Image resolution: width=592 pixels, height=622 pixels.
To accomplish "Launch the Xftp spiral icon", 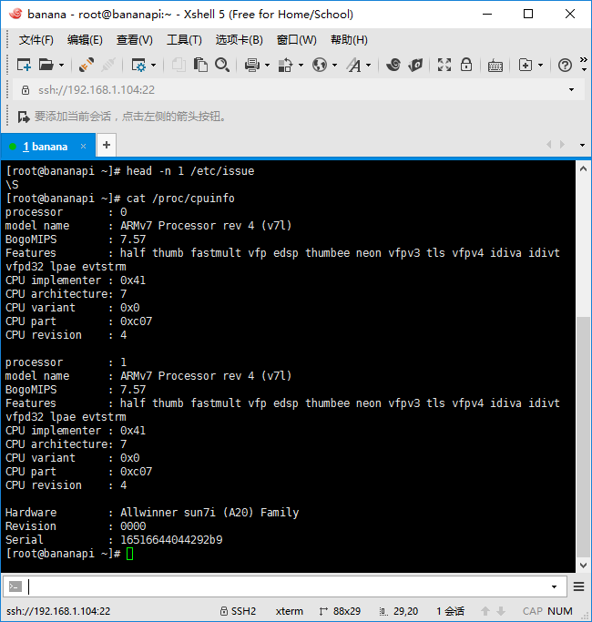I will [x=393, y=65].
